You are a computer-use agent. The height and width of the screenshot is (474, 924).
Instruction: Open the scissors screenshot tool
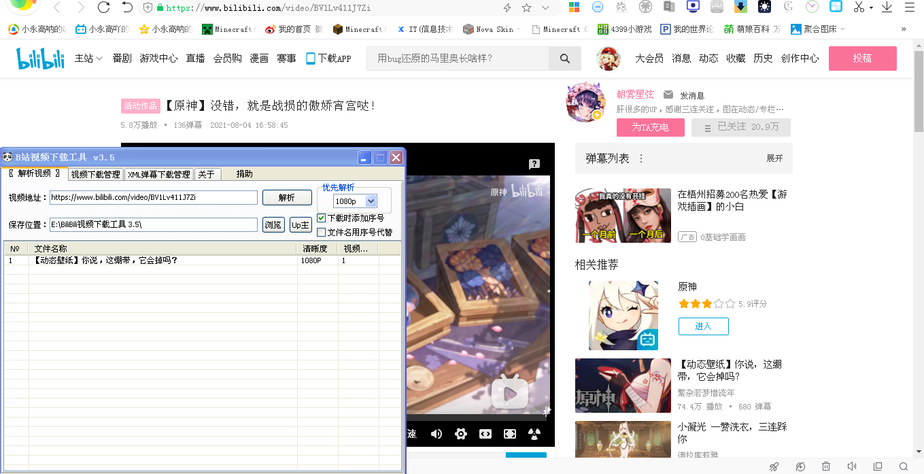(x=859, y=7)
